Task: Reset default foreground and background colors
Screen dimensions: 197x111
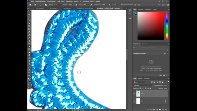Action: [x=28, y=78]
